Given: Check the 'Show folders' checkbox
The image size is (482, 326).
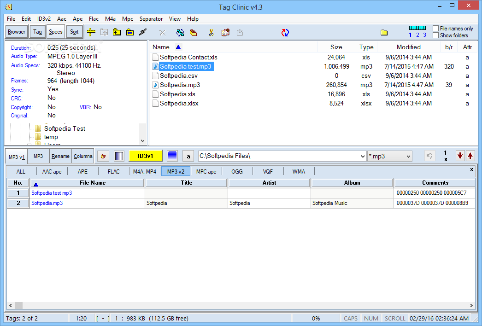Looking at the screenshot, I should tap(435, 35).
